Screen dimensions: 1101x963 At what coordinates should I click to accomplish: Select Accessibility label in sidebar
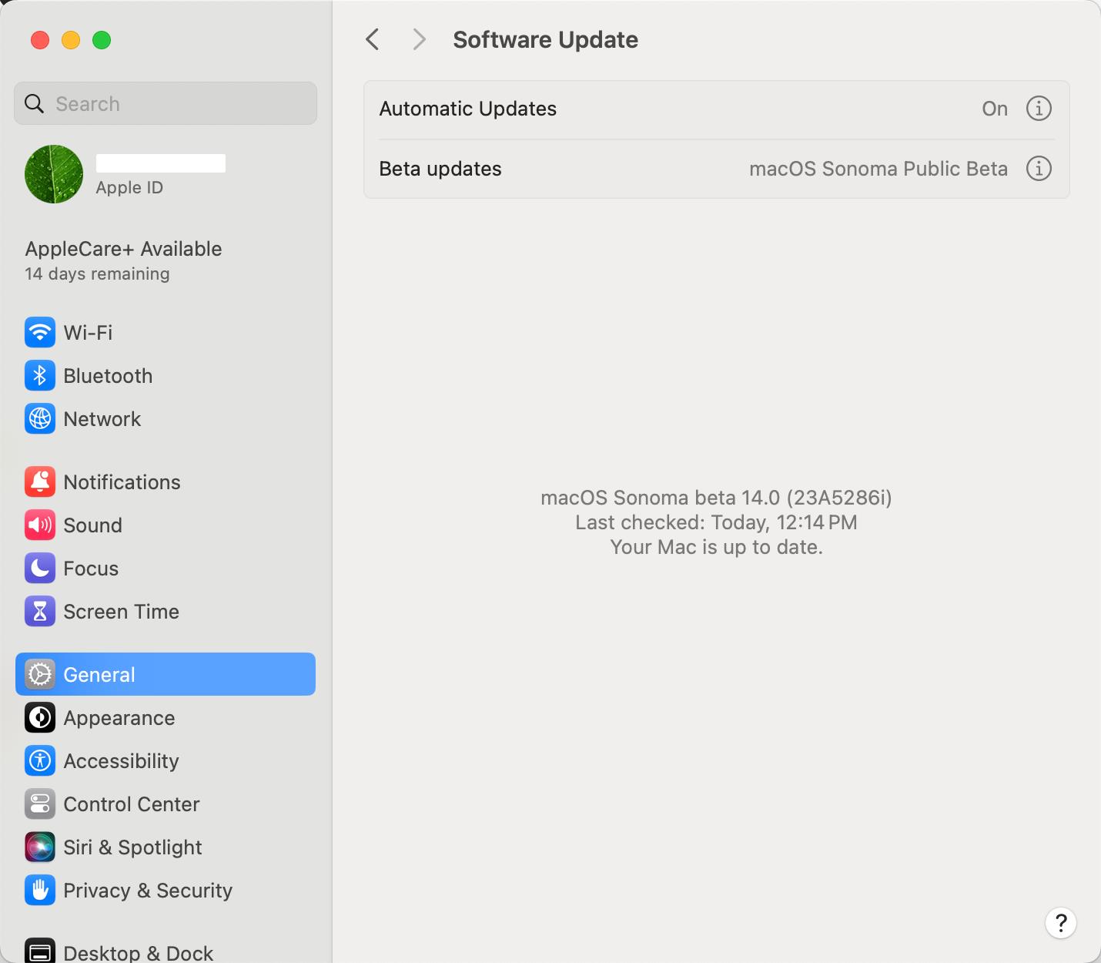121,761
